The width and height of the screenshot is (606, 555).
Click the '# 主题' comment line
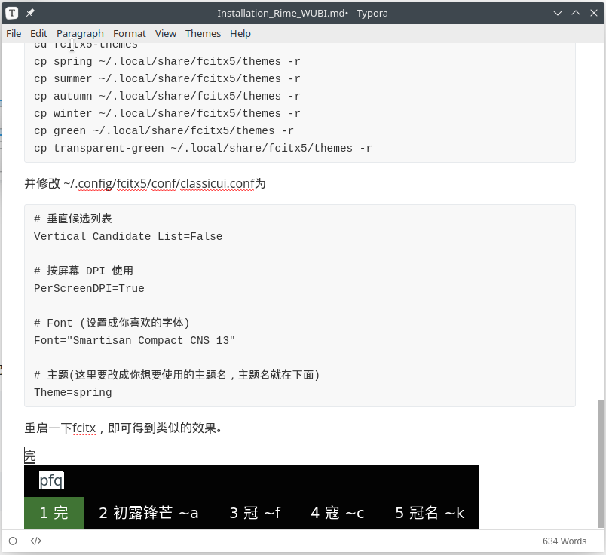coord(176,376)
